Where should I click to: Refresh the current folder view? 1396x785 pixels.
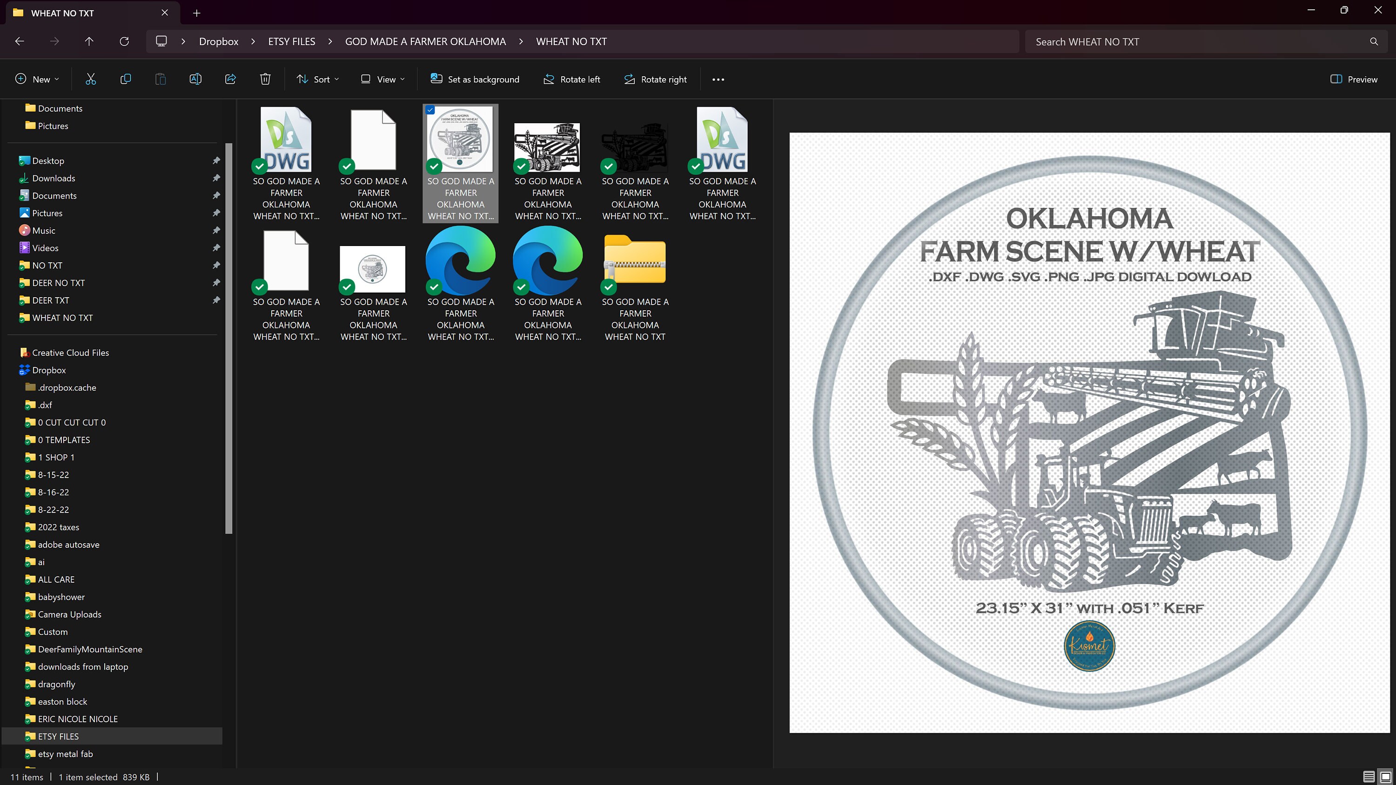pyautogui.click(x=124, y=41)
